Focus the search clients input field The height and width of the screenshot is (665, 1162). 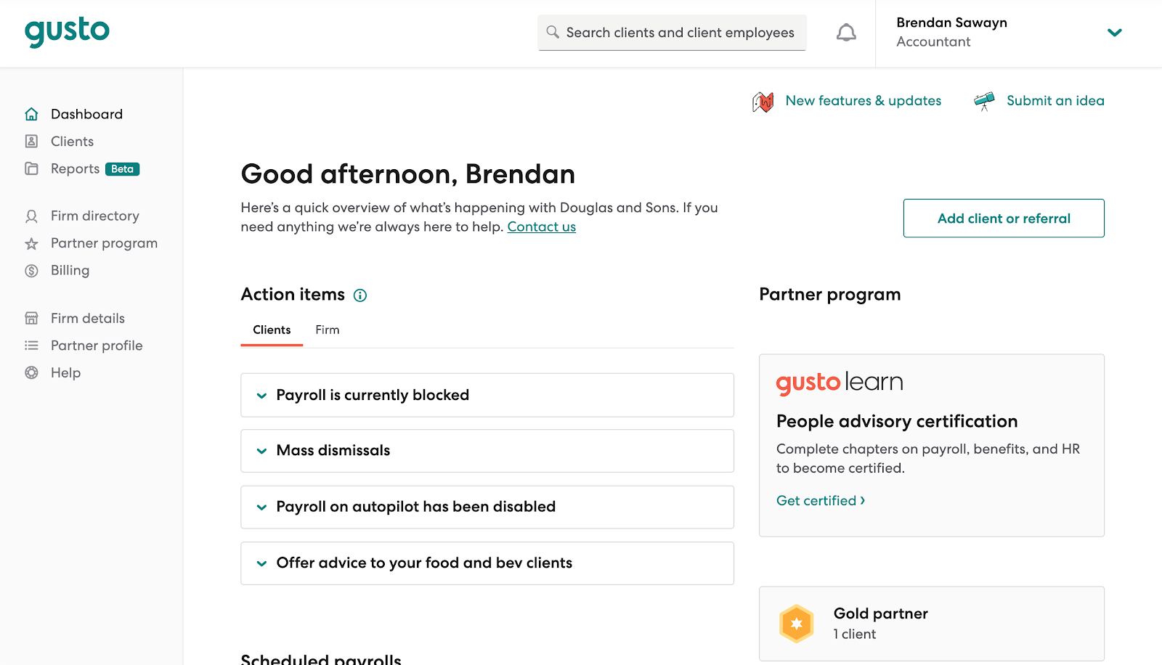point(680,33)
